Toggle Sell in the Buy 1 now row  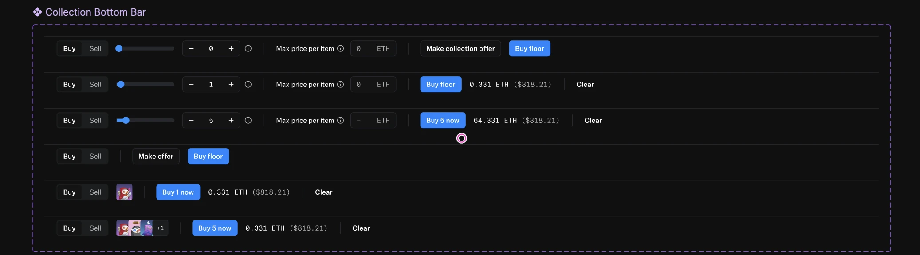(x=95, y=192)
